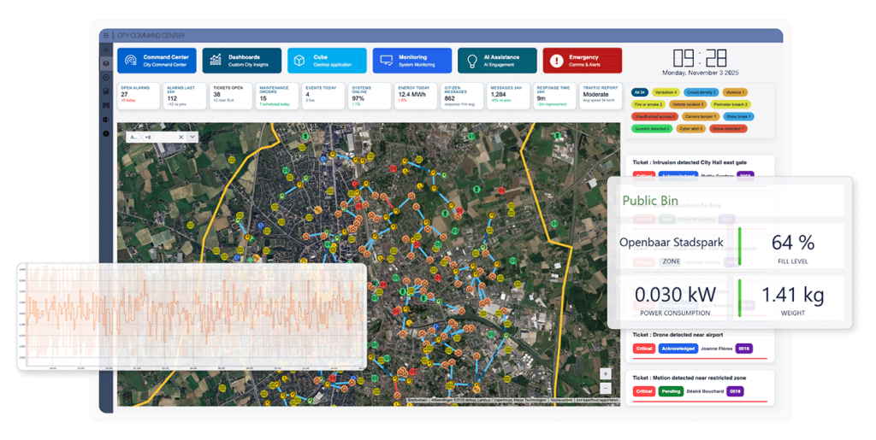Zoom out on the map
This screenshot has width=876, height=440.
pos(606,387)
